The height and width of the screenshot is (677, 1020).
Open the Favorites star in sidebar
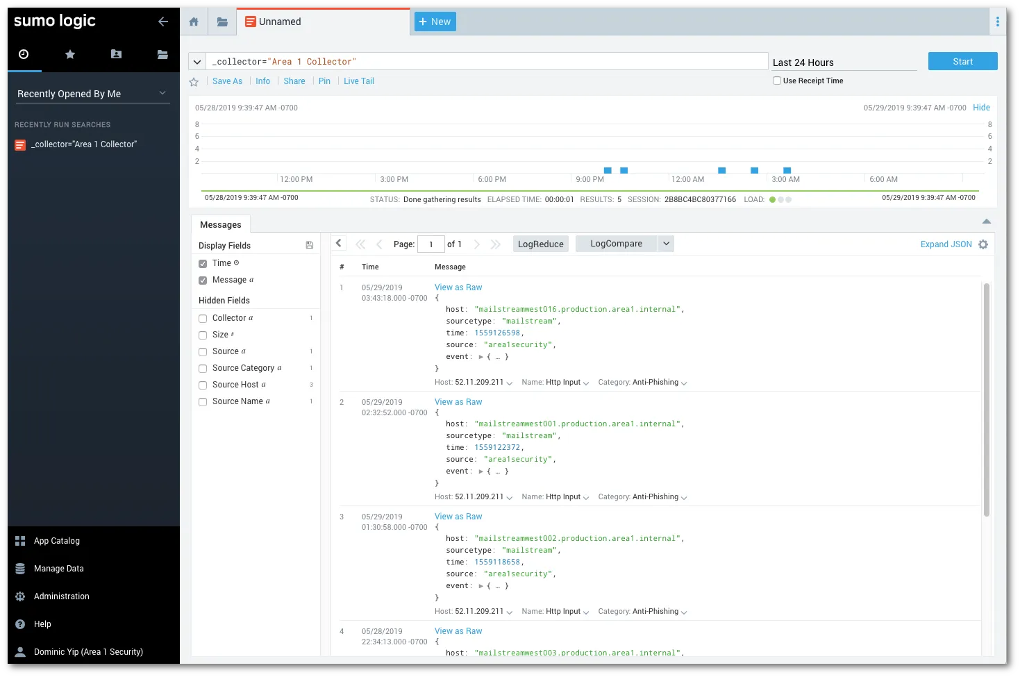pos(70,54)
